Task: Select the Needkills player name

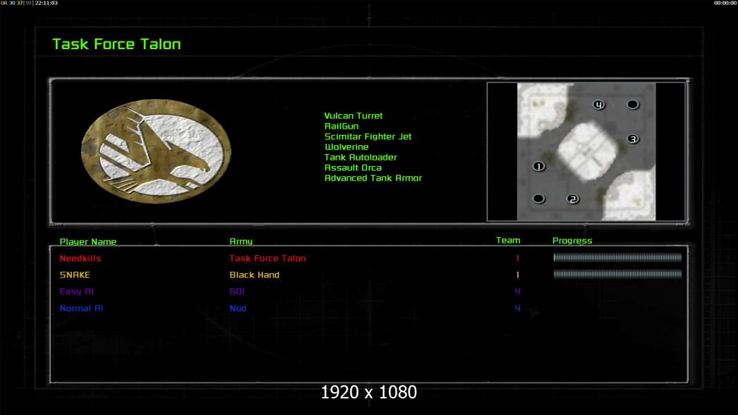Action: pyautogui.click(x=80, y=259)
